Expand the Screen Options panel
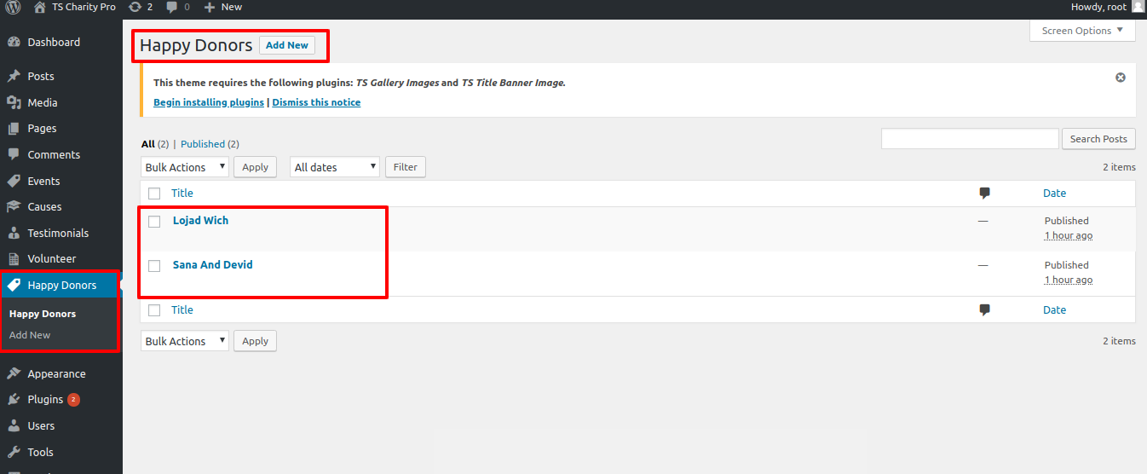 [x=1082, y=31]
